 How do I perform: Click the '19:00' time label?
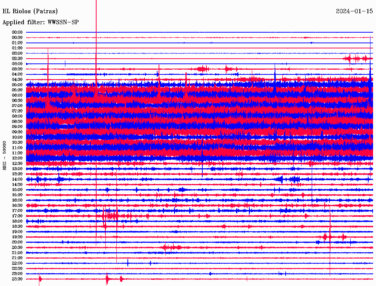(x=17, y=232)
